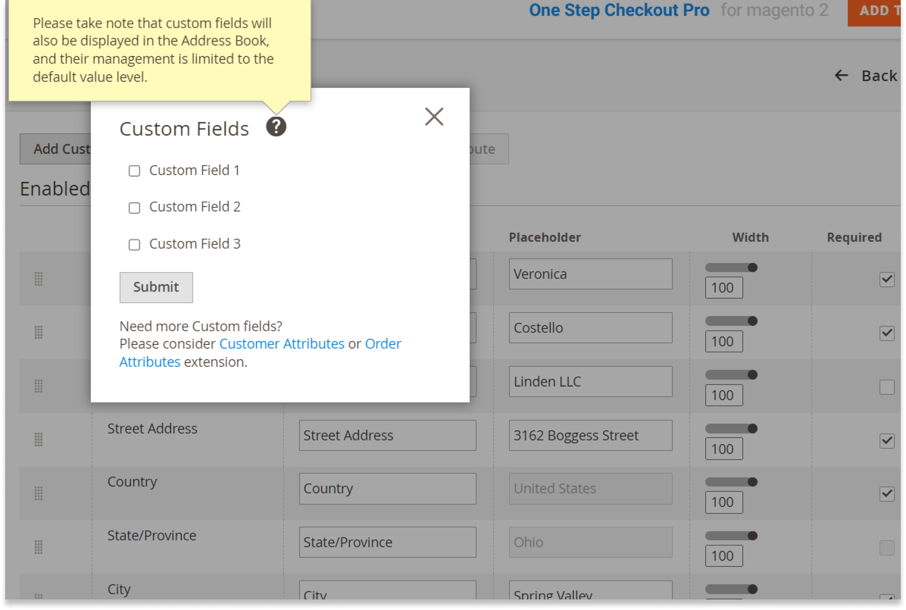Check the Custom Field 2 checkbox
The image size is (906, 610).
(134, 208)
